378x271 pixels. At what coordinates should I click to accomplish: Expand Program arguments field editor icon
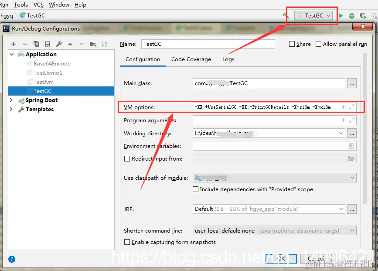(x=352, y=120)
